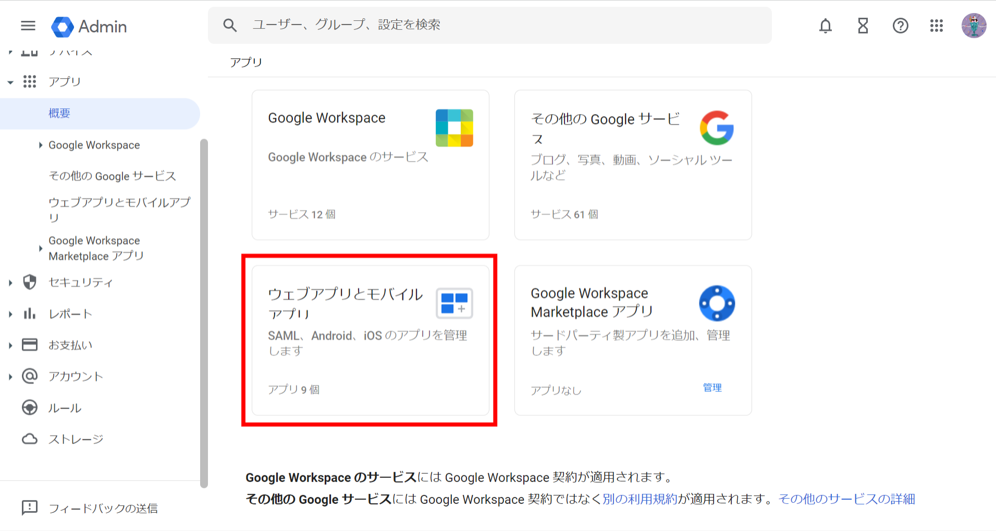Image resolution: width=996 pixels, height=531 pixels.
Task: Click the search magnifier icon
Action: pos(230,25)
